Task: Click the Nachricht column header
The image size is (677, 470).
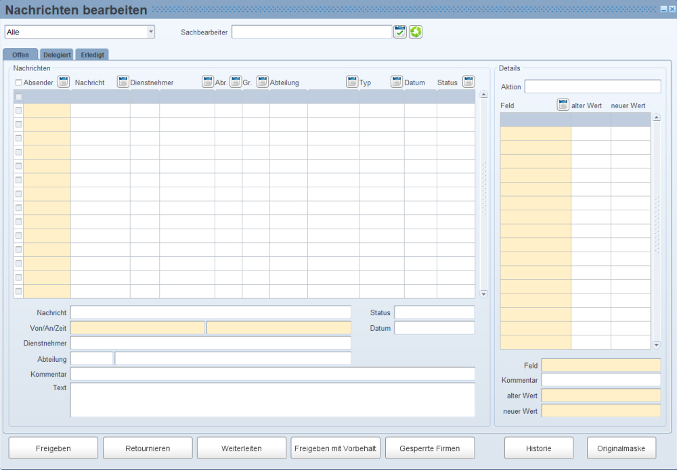Action: [x=90, y=83]
